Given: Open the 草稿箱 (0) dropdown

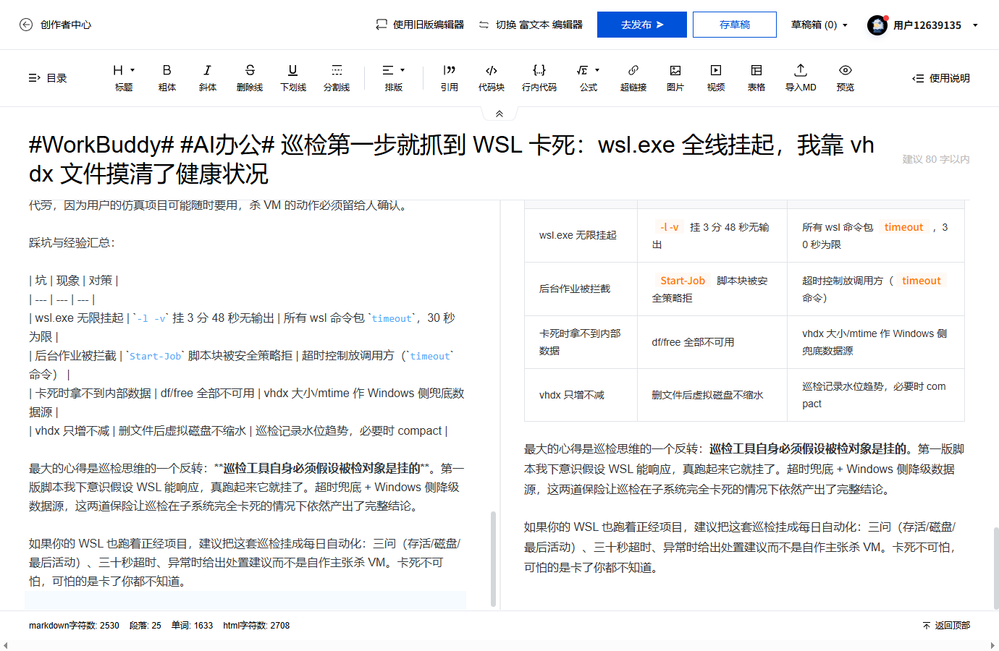Looking at the screenshot, I should pos(819,25).
